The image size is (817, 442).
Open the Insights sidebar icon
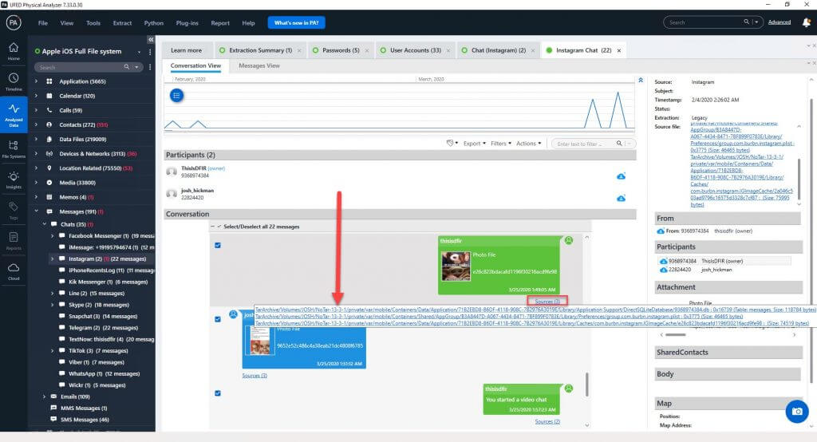14,180
